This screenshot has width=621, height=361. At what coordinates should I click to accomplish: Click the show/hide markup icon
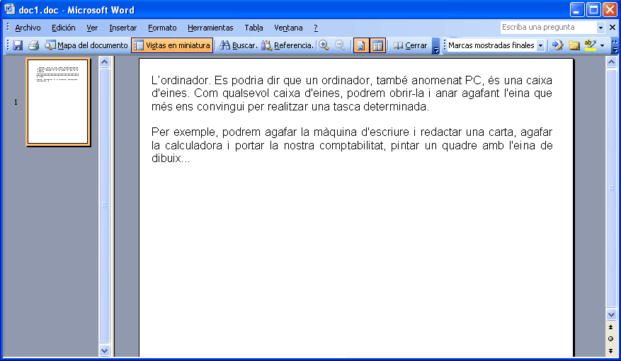tap(558, 45)
